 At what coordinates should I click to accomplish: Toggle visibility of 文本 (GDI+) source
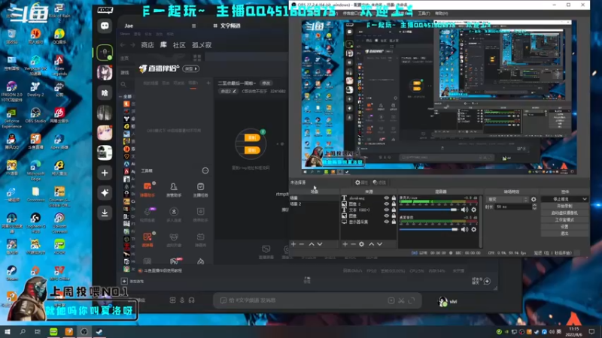(387, 210)
